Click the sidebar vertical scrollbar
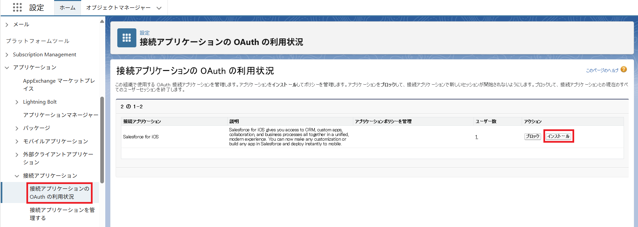This screenshot has width=638, height=227. tap(102, 140)
